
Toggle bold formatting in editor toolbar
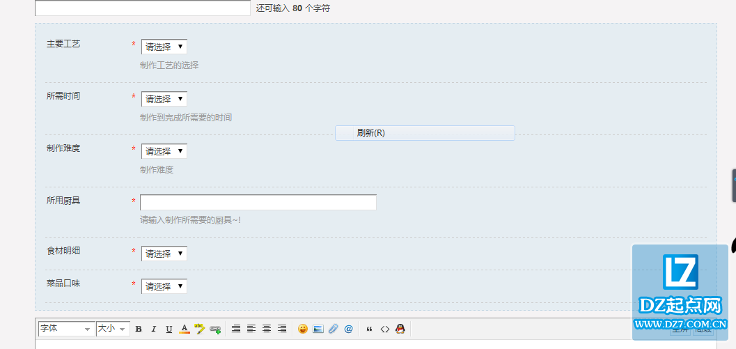139,329
